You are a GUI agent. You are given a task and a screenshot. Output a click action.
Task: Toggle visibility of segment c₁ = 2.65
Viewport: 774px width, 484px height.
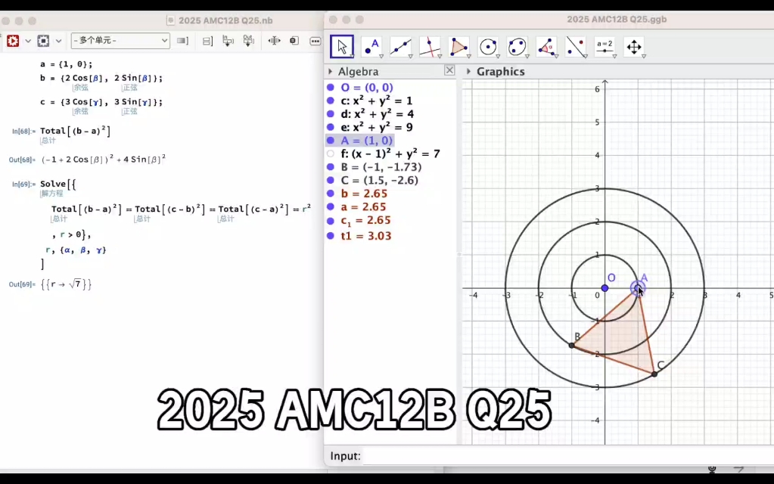331,221
